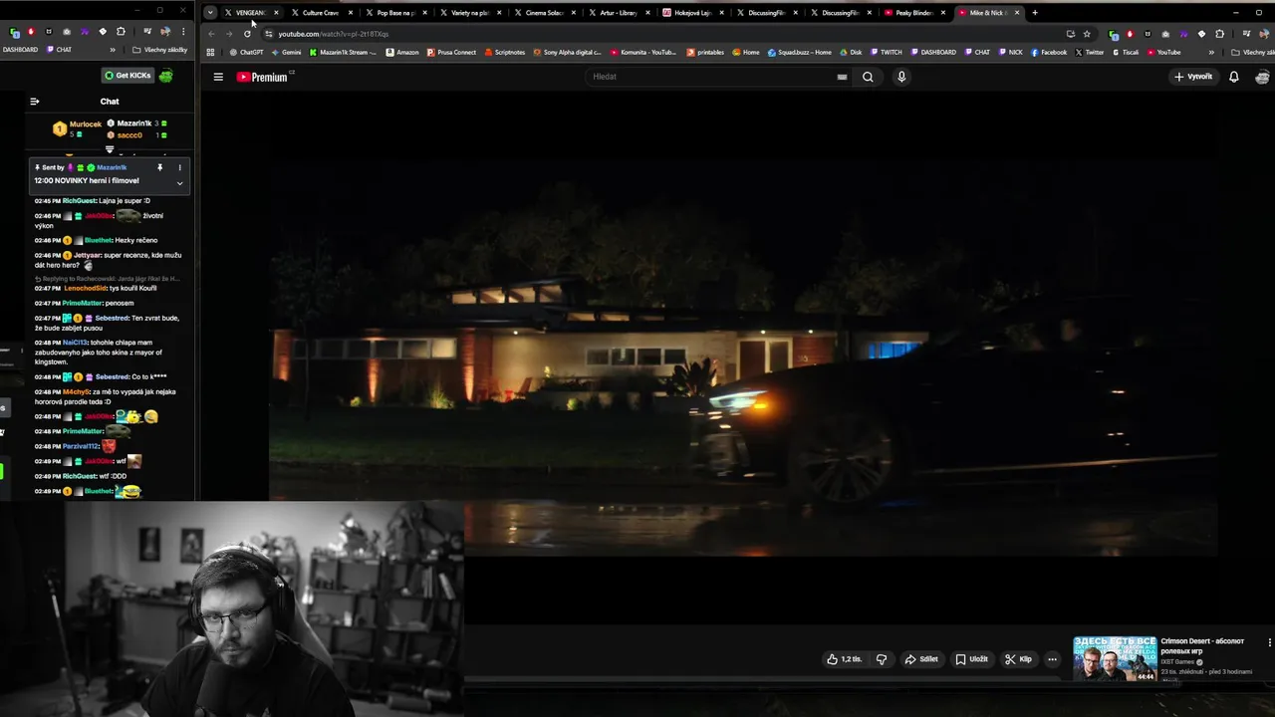Show hidden bookmarks chevron in main browser
1275x717 pixels.
pyautogui.click(x=1211, y=52)
